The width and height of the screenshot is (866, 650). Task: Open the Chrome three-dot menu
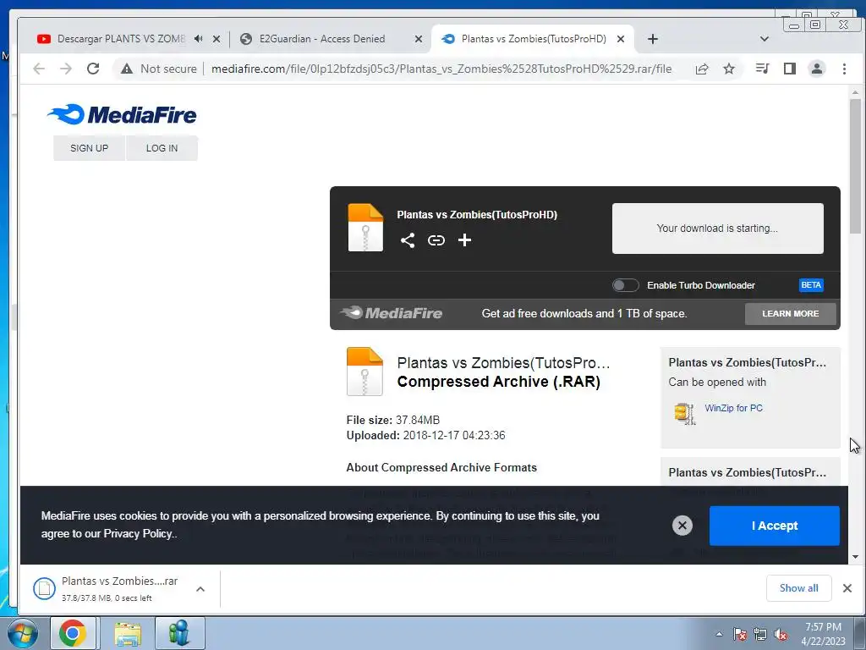[844, 69]
